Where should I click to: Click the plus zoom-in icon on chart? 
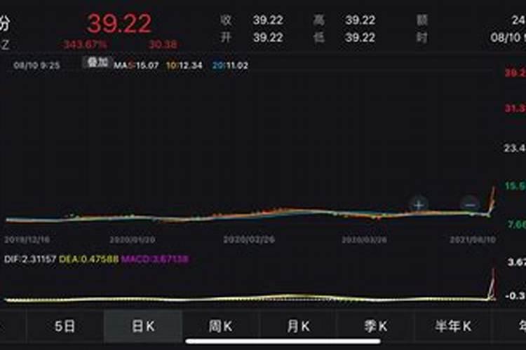(419, 204)
